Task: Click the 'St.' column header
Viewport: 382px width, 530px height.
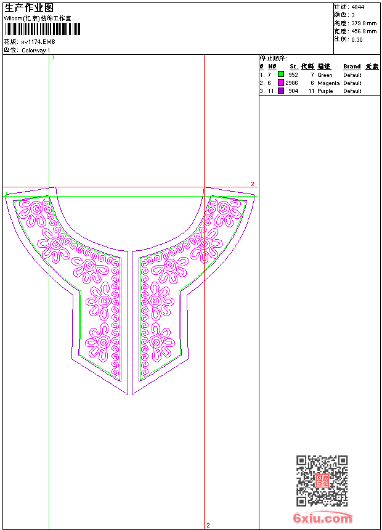Action: (x=294, y=67)
